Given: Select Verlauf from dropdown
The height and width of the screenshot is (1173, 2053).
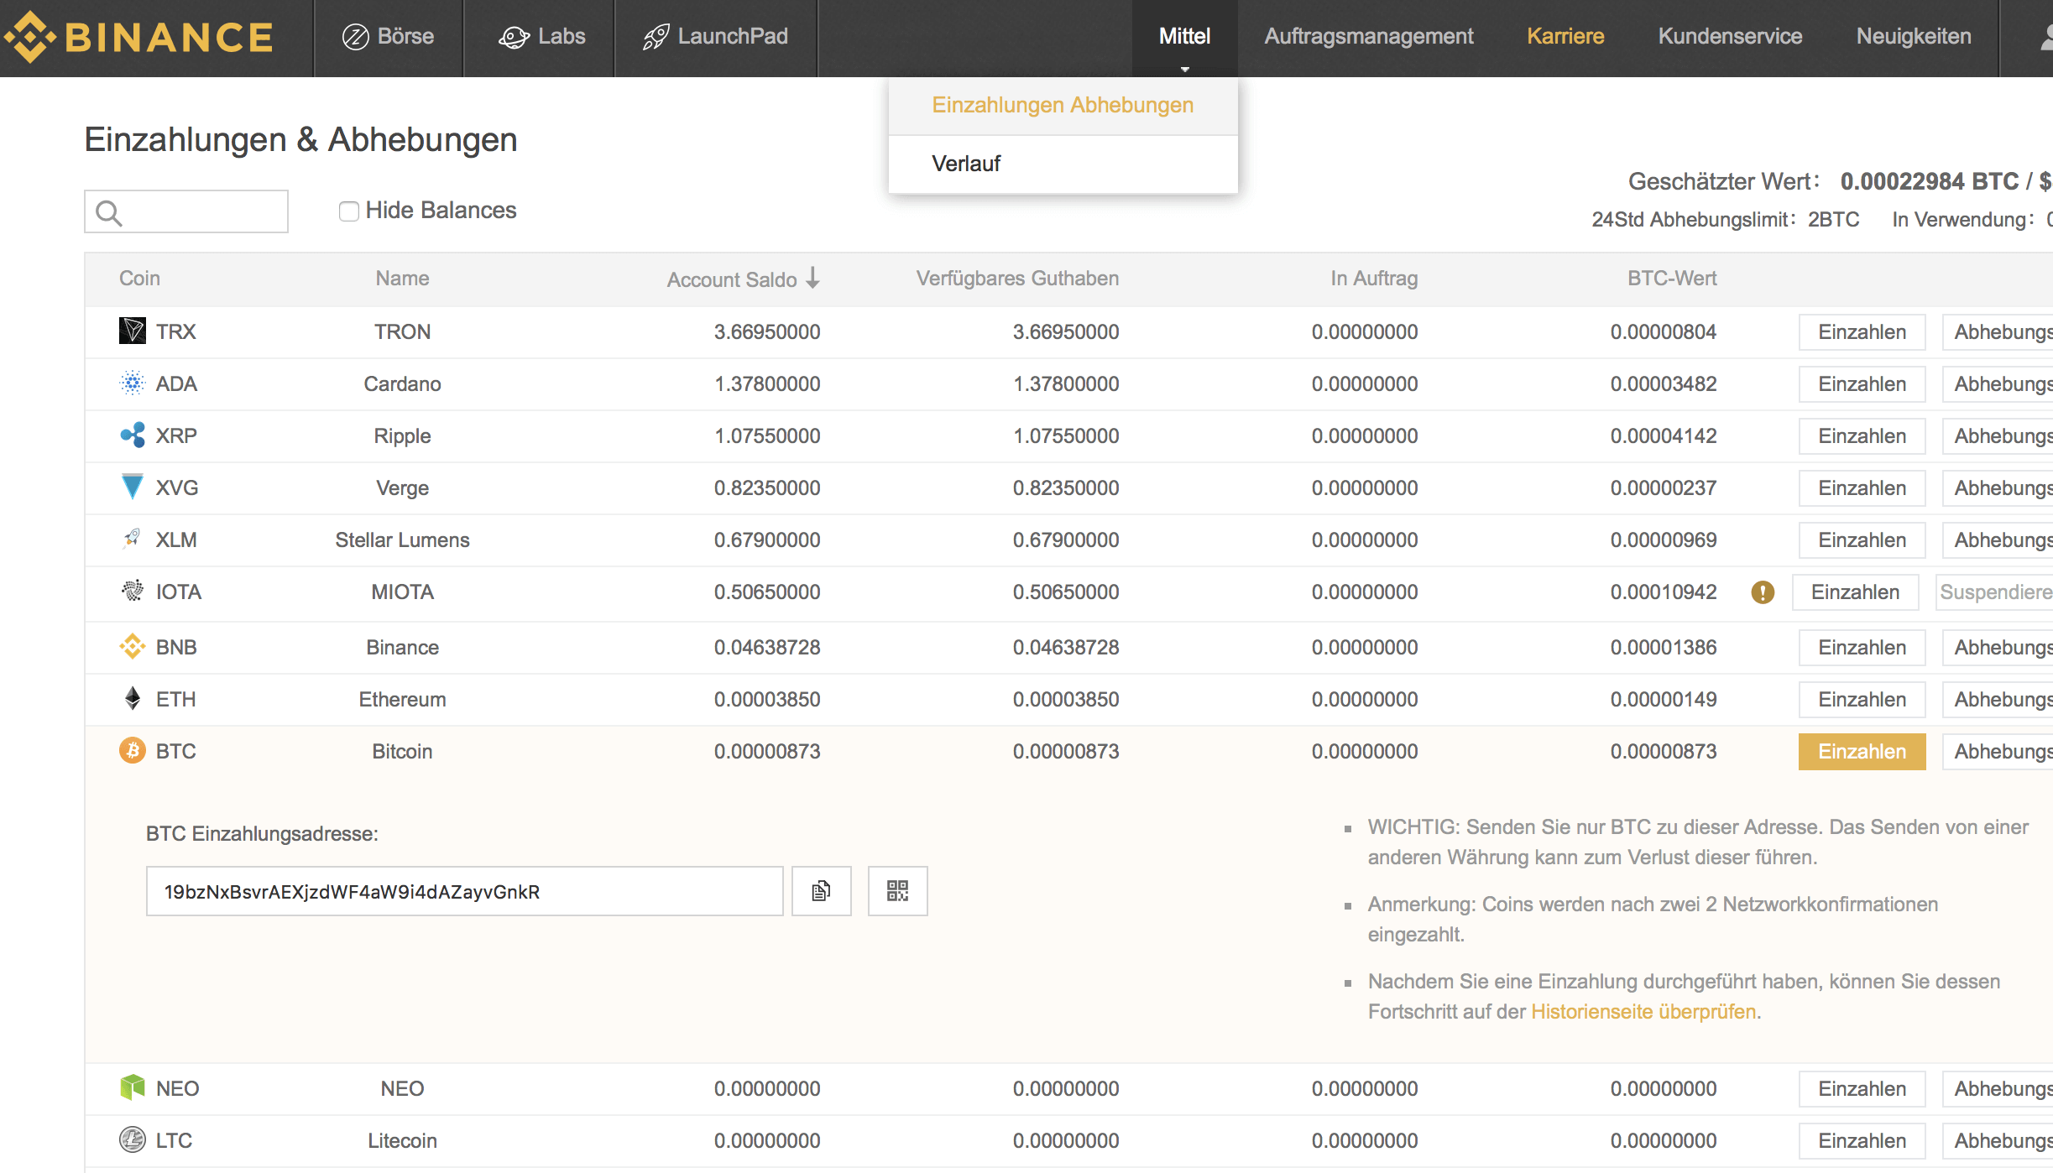Looking at the screenshot, I should point(1063,164).
